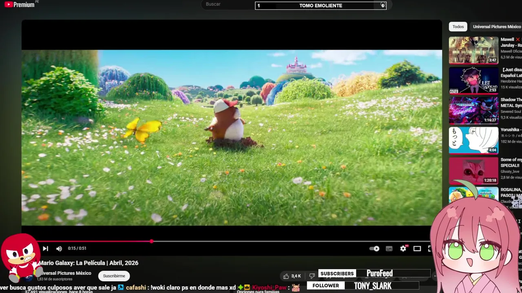Click cafashi username in chat ticker
Screen dimensions: 522x293
[136, 287]
